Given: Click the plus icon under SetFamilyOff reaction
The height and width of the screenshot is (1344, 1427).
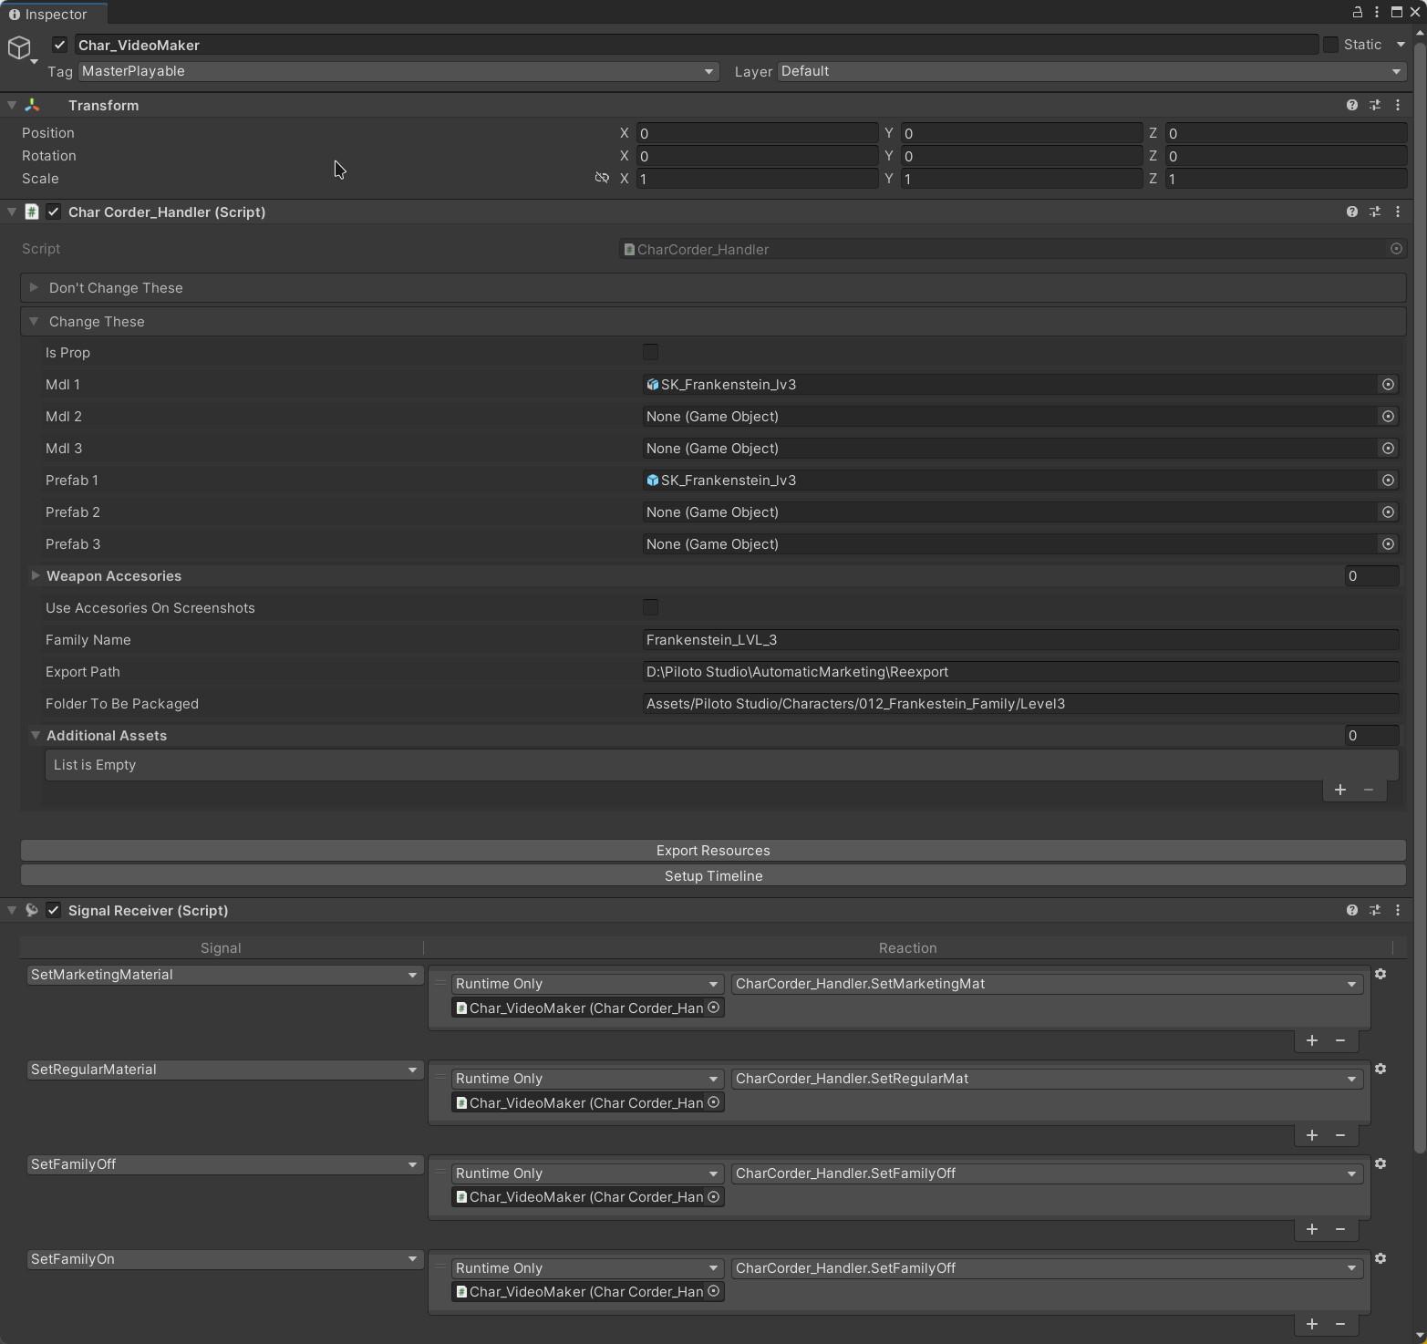Looking at the screenshot, I should [1311, 1229].
